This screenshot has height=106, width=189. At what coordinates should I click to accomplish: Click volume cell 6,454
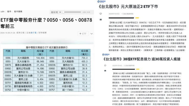[x=40, y=79]
